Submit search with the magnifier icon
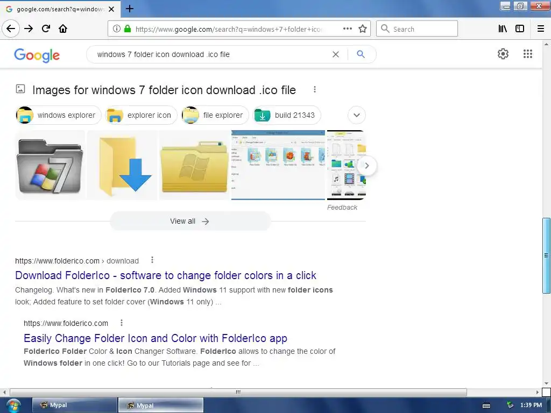 [361, 54]
